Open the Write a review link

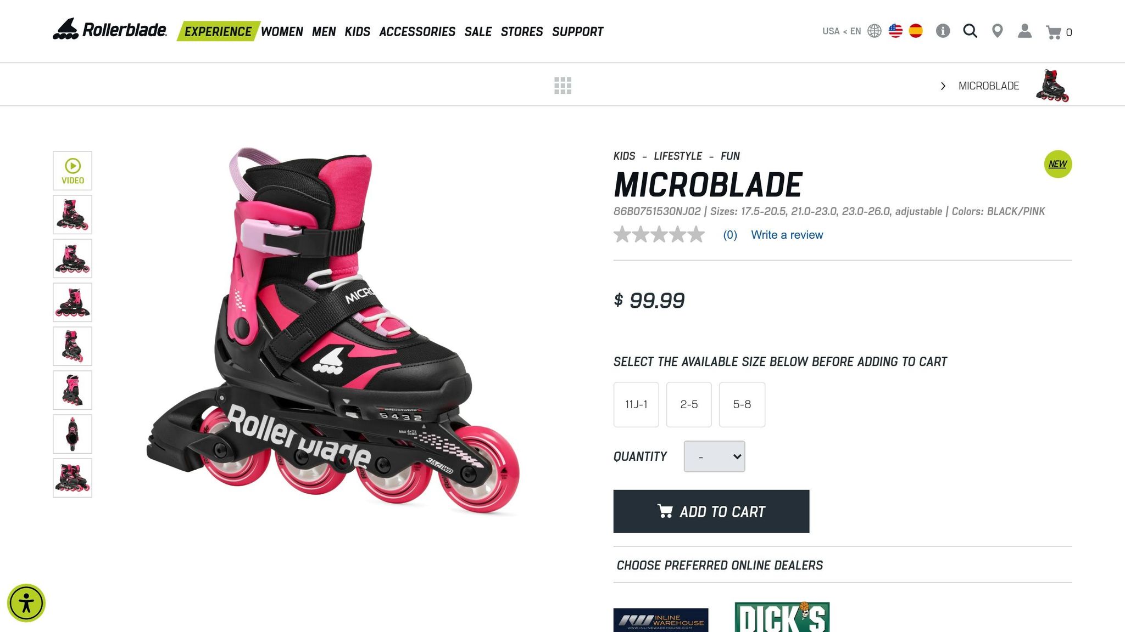[787, 235]
